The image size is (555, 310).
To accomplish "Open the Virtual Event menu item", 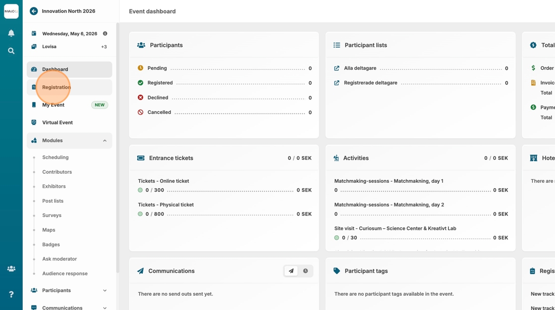I will (57, 122).
